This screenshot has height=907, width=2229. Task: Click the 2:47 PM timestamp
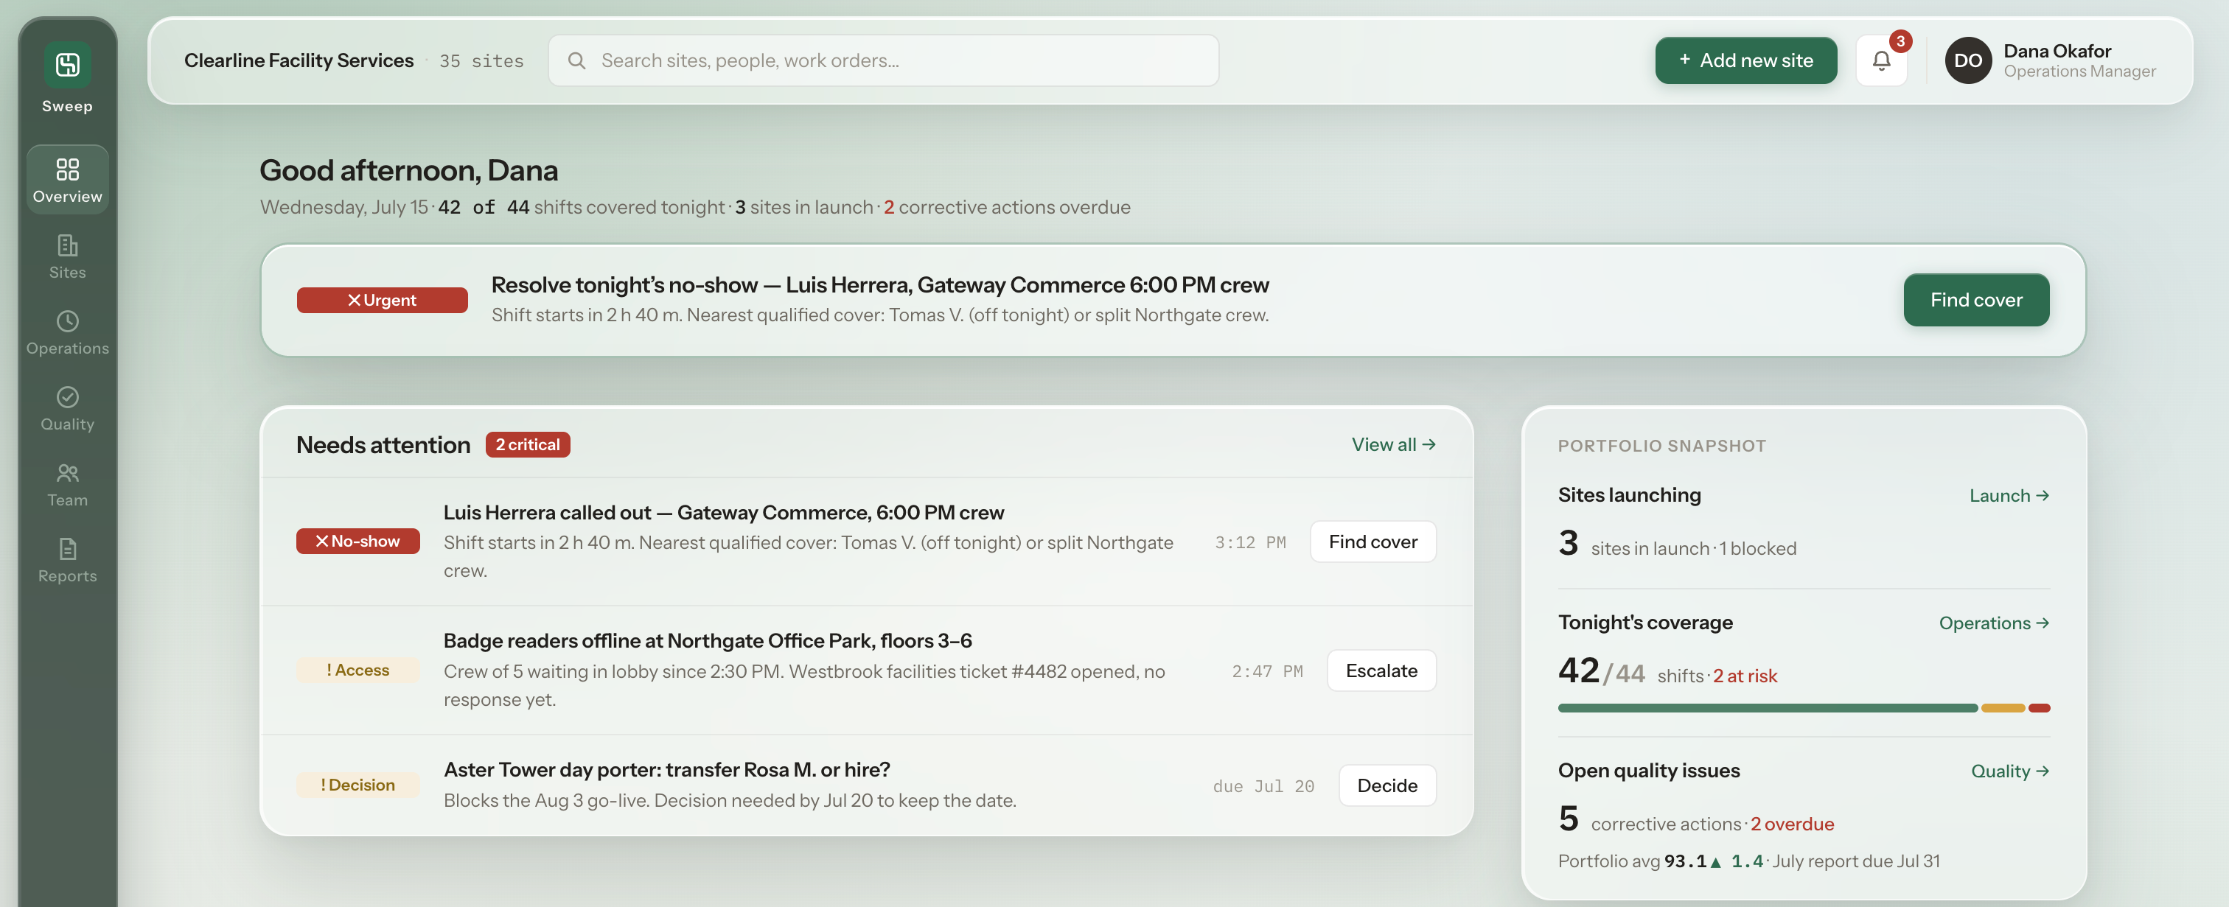1267,671
